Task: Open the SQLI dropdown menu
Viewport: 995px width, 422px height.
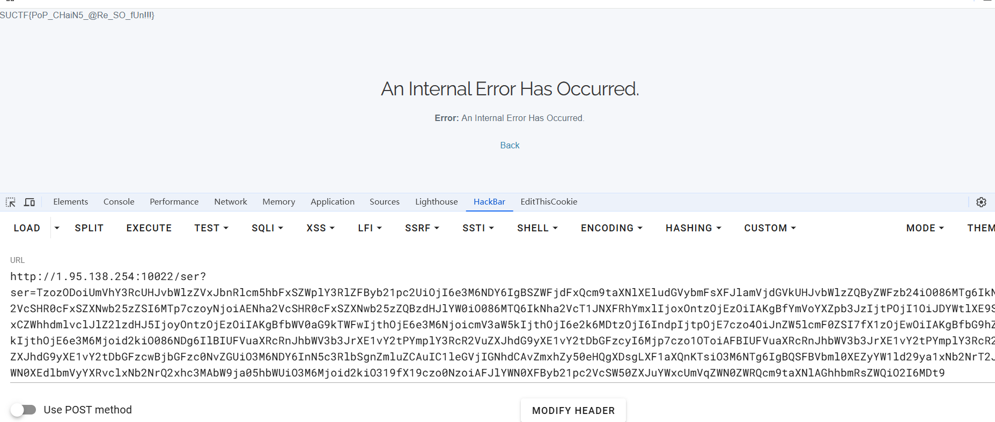Action: click(x=267, y=228)
